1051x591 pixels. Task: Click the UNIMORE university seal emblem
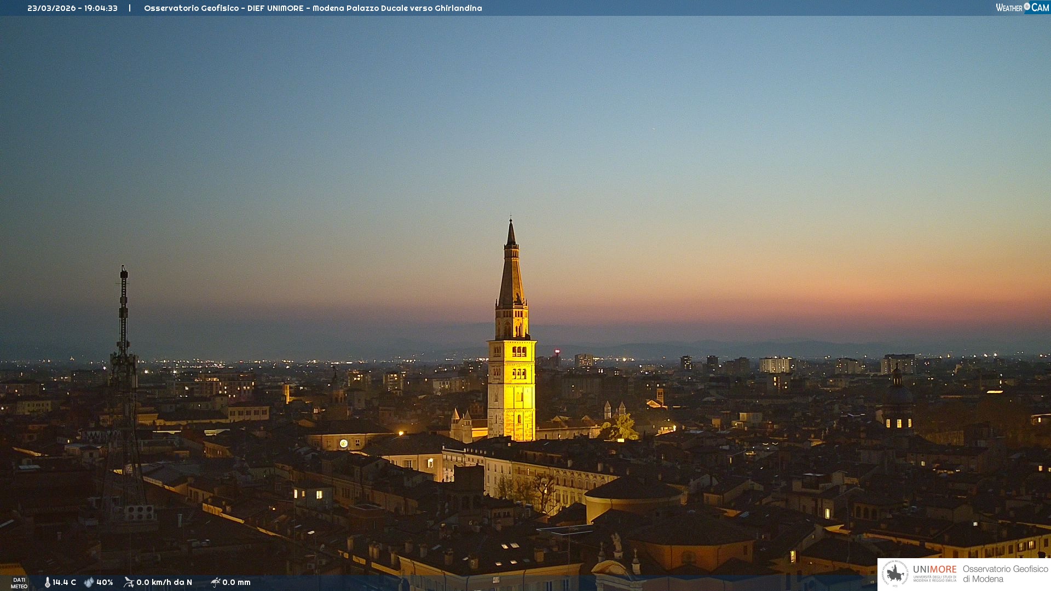click(895, 573)
